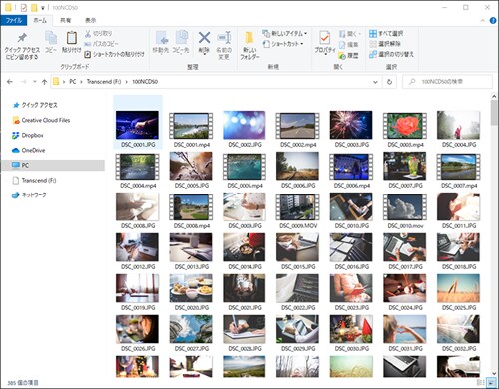Switch to details view icon in status bar
Image resolution: width=499 pixels, height=389 pixels.
pos(481,382)
